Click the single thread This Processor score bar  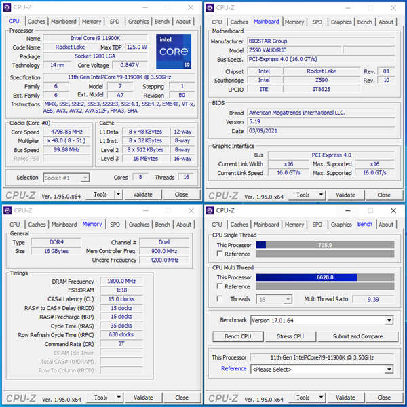click(325, 245)
